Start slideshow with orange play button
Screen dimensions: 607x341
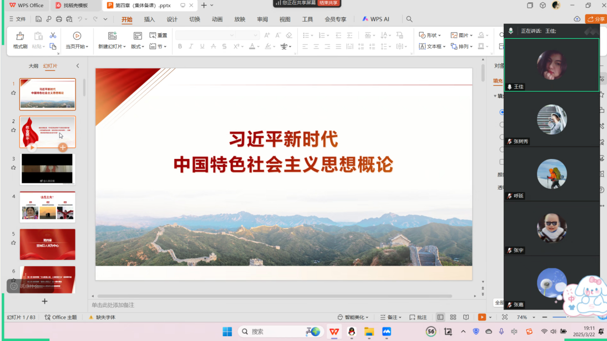tap(482, 317)
